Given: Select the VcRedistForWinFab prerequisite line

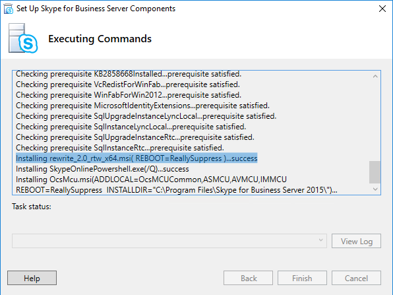Looking at the screenshot, I should (x=128, y=84).
